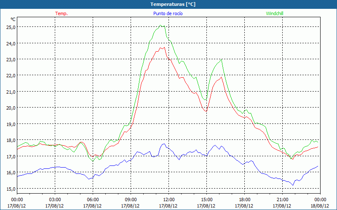Click the '20,0' y-axis value
The image size is (337, 210).
pyautogui.click(x=11, y=108)
